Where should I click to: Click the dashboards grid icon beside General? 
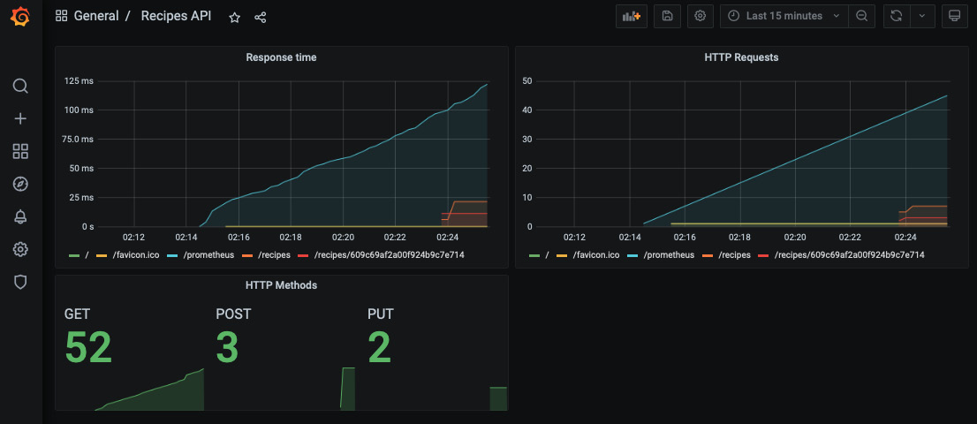[x=61, y=16]
